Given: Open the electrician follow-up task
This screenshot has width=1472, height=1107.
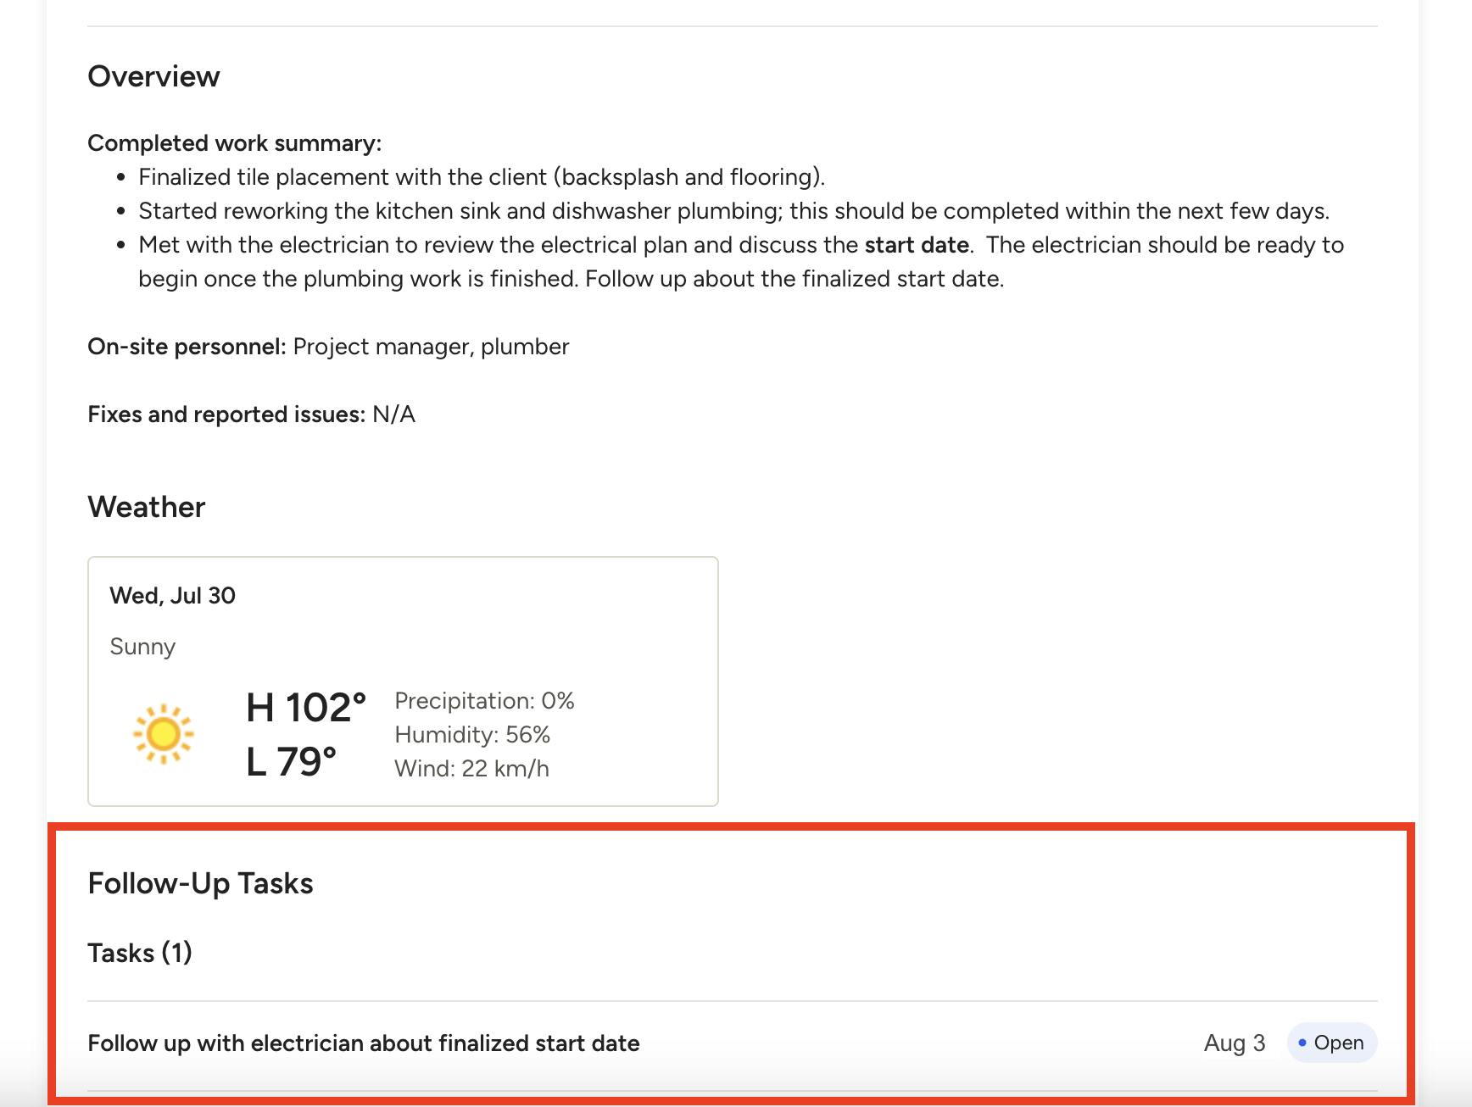Looking at the screenshot, I should tap(364, 1043).
